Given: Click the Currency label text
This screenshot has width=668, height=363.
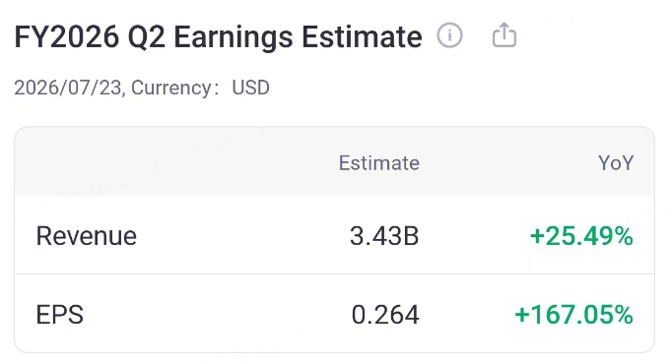Looking at the screenshot, I should click(x=170, y=88).
